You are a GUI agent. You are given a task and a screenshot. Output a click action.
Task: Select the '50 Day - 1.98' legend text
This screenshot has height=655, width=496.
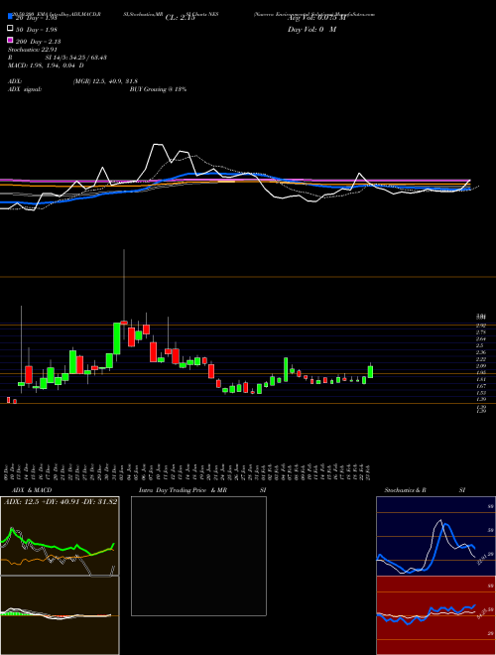37,30
